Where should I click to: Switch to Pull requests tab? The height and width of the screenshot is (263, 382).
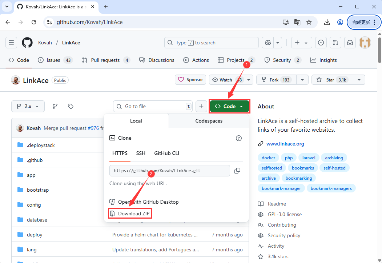(x=106, y=60)
